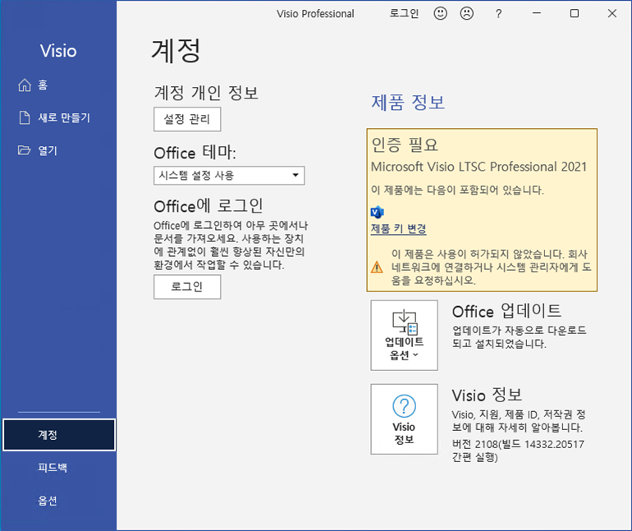Viewport: 632px width, 531px height.
Task: Click the home icon in the sidebar
Action: pyautogui.click(x=25, y=85)
